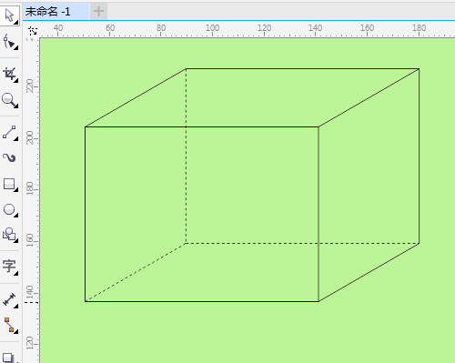Select the Crop tool

tap(9, 74)
